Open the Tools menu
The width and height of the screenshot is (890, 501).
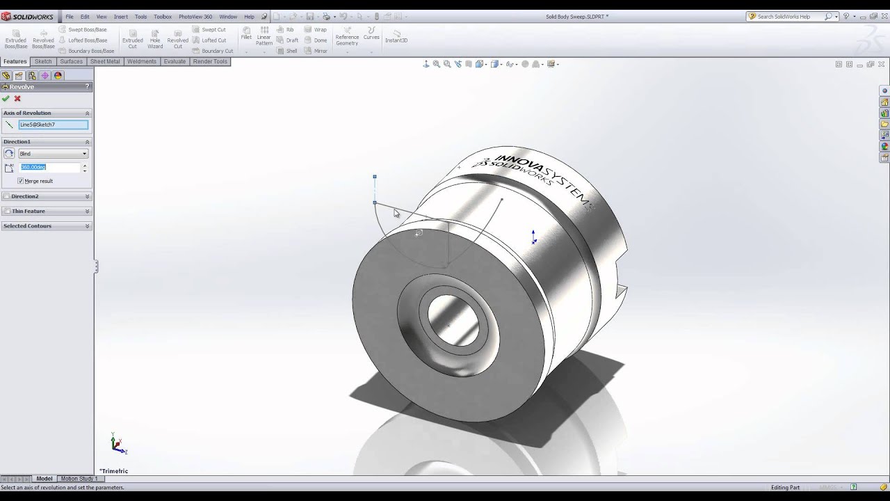coord(140,17)
